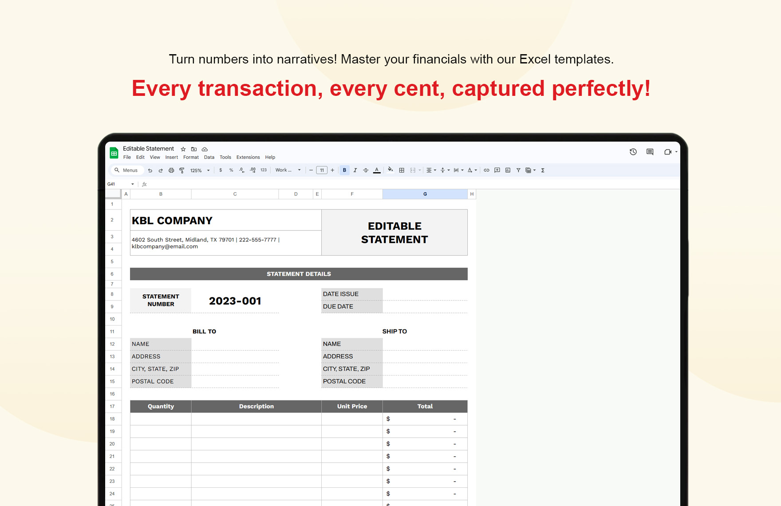Viewport: 781px width, 506px height.
Task: Create a filter
Action: tap(518, 170)
